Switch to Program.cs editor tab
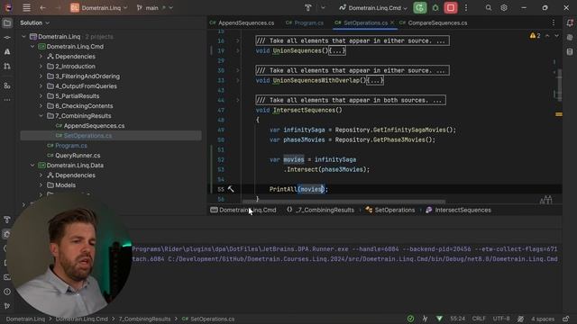 point(305,22)
